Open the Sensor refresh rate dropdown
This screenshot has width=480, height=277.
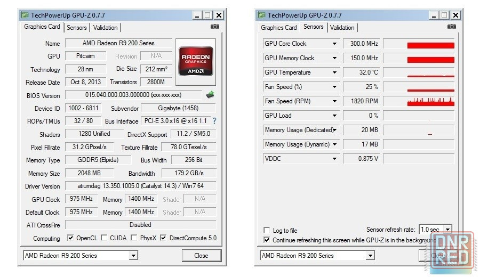pos(447,230)
